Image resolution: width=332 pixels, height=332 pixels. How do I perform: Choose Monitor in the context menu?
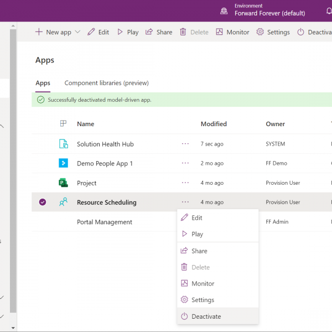point(217,283)
